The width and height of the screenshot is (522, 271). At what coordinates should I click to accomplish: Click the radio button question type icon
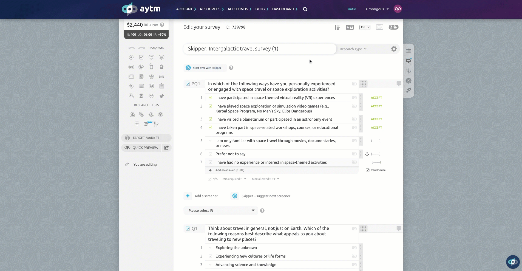(x=131, y=57)
